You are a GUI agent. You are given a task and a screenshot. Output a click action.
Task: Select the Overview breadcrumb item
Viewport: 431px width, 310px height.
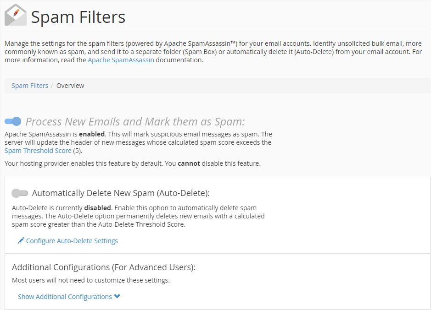(x=70, y=86)
